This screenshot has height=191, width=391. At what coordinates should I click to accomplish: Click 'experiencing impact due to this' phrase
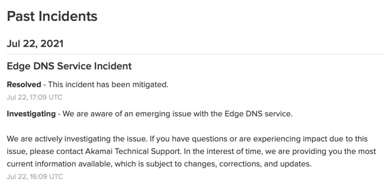coord(303,139)
